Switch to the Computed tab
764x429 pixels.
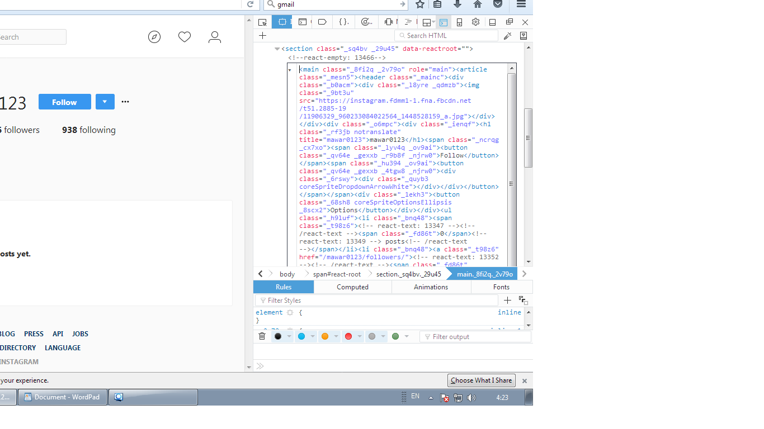352,287
